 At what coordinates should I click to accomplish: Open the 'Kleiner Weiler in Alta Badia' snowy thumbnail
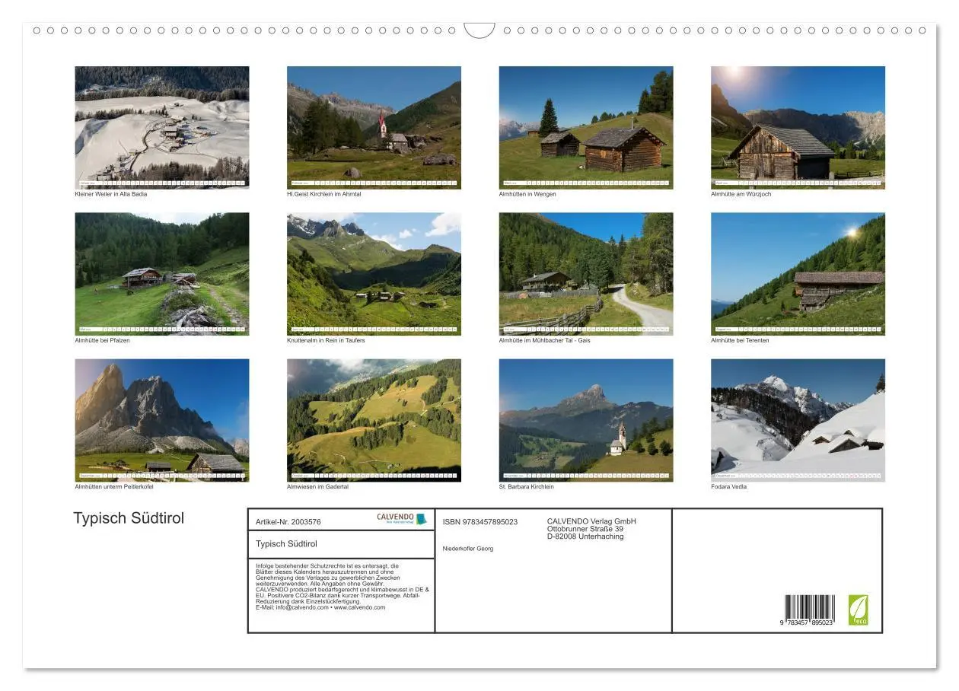[162, 127]
